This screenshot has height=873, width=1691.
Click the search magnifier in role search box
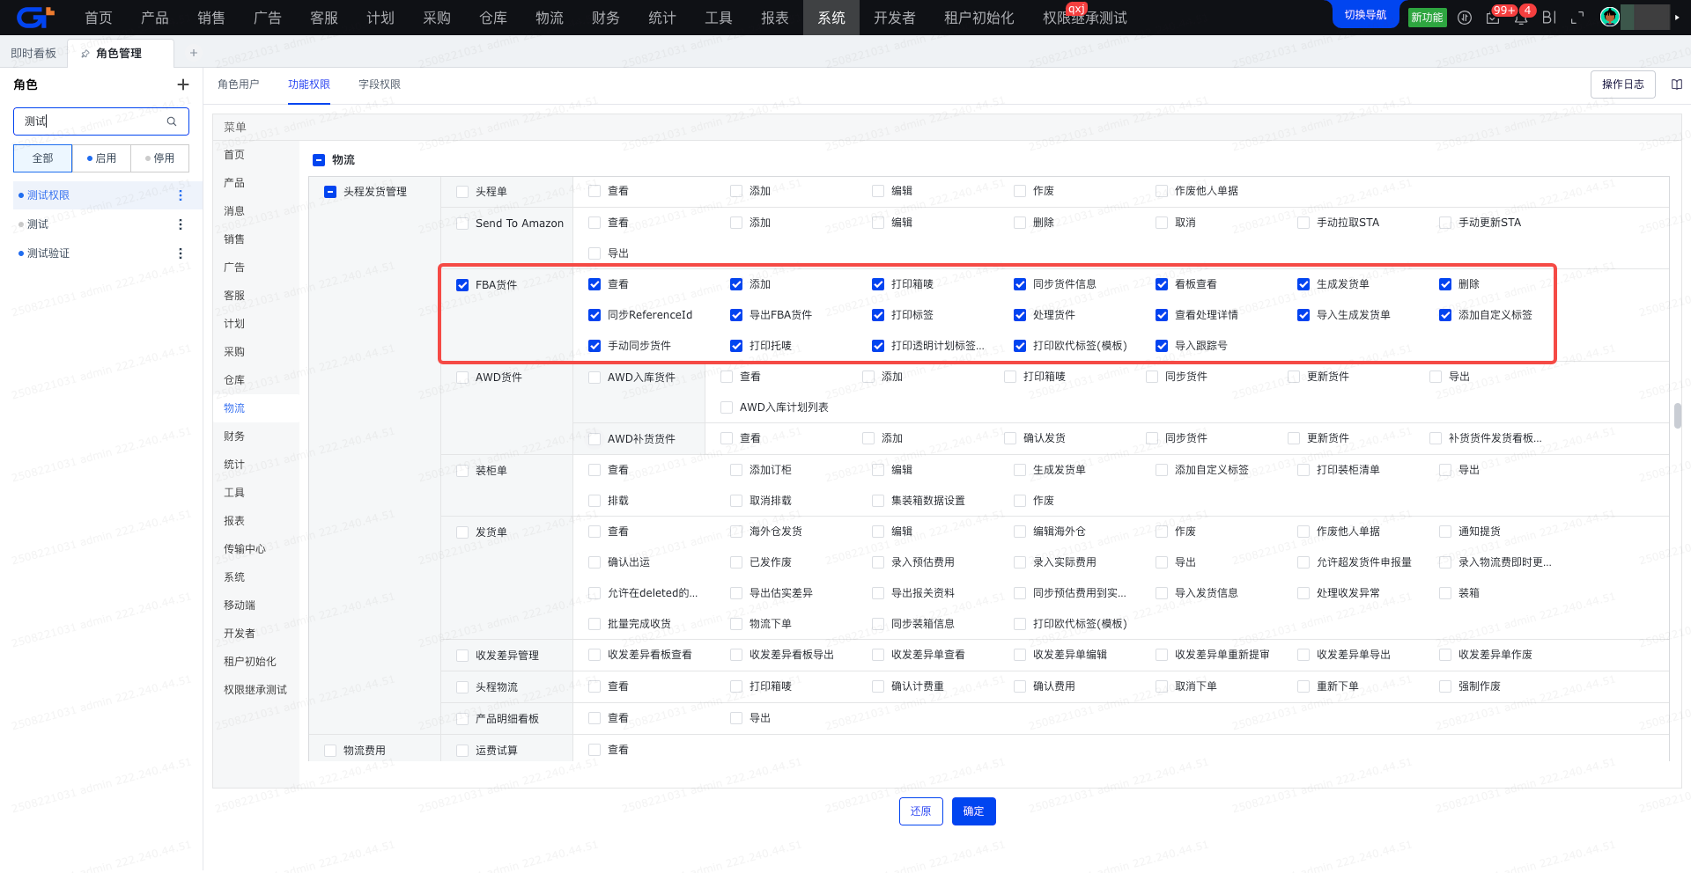(x=172, y=121)
